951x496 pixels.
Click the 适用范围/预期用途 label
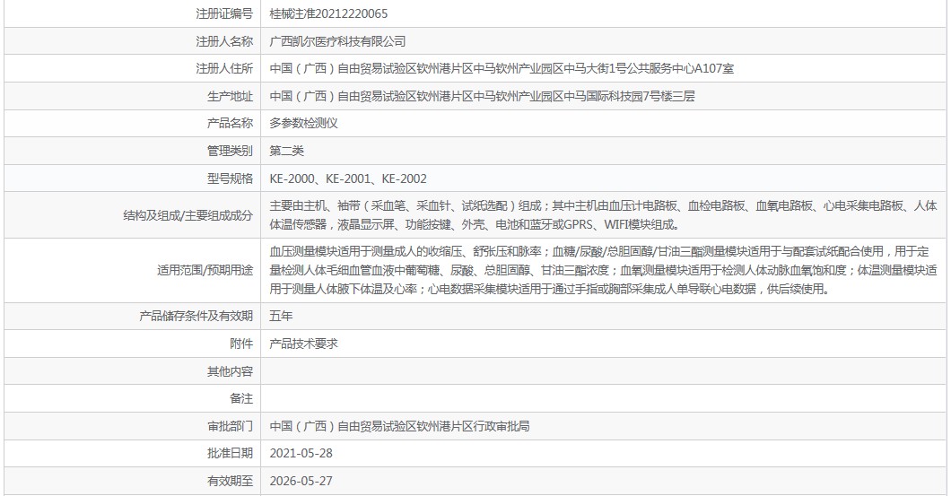(205, 270)
